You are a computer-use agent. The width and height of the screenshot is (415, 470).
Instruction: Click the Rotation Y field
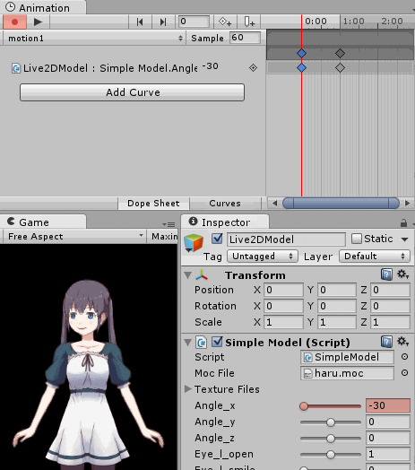coord(337,306)
